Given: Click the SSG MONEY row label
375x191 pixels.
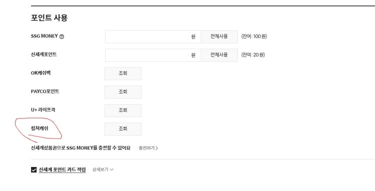Looking at the screenshot, I should pos(44,36).
